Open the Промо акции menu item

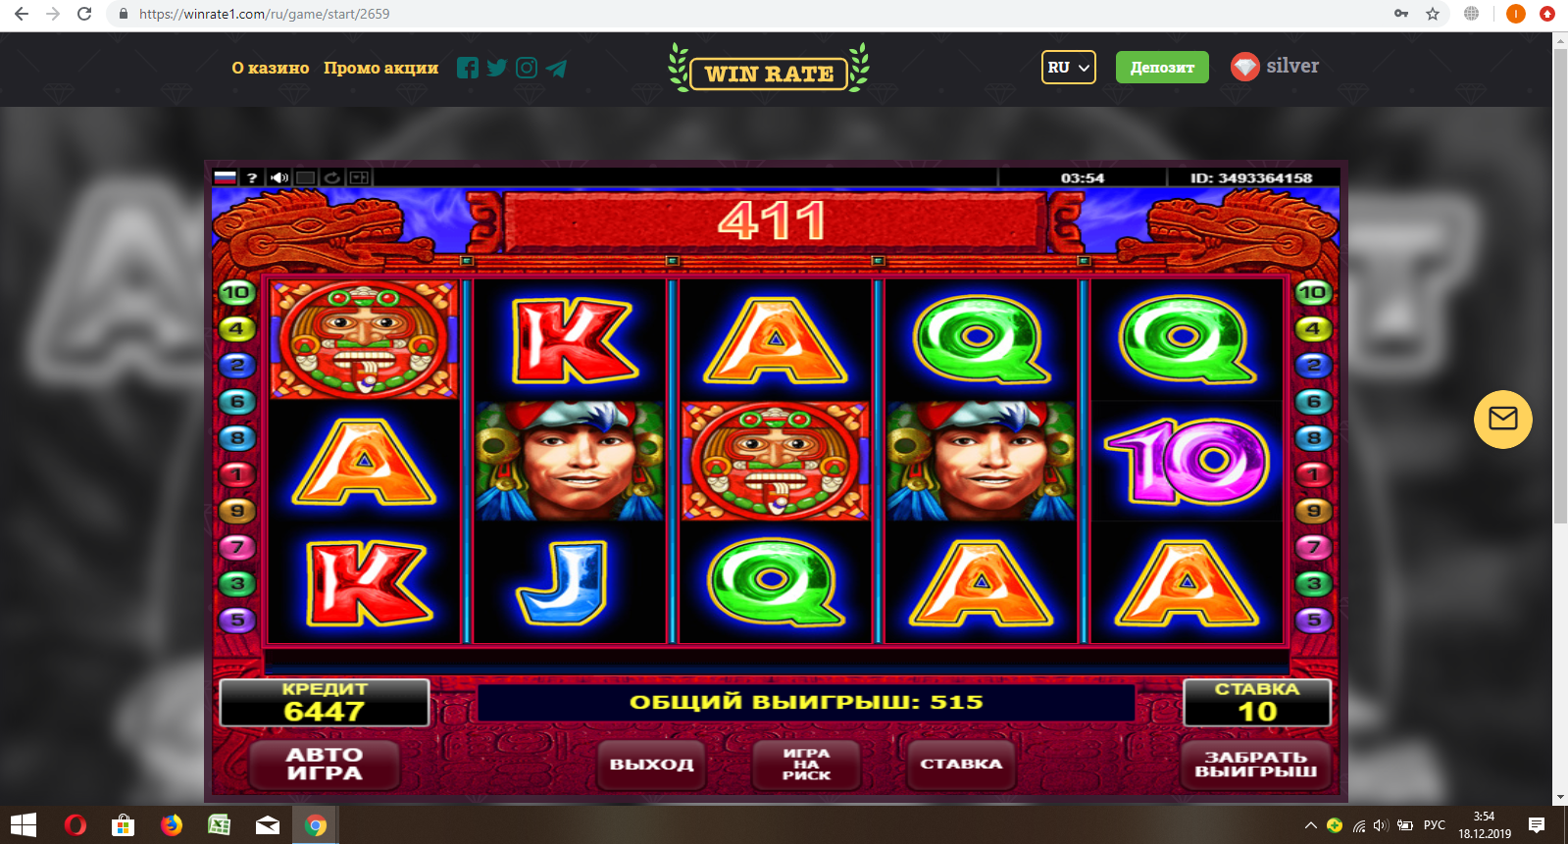(380, 68)
